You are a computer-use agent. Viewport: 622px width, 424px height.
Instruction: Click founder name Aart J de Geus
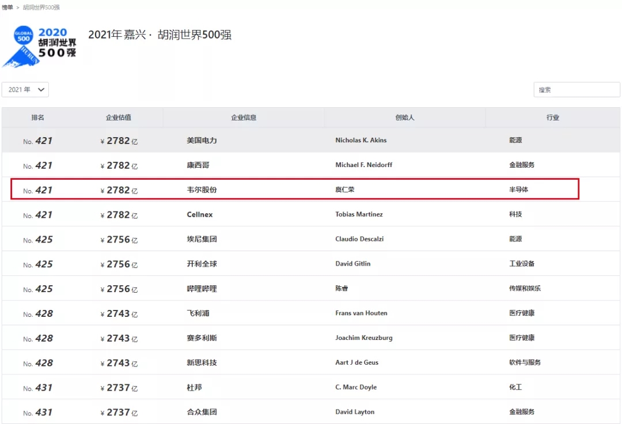click(x=356, y=363)
